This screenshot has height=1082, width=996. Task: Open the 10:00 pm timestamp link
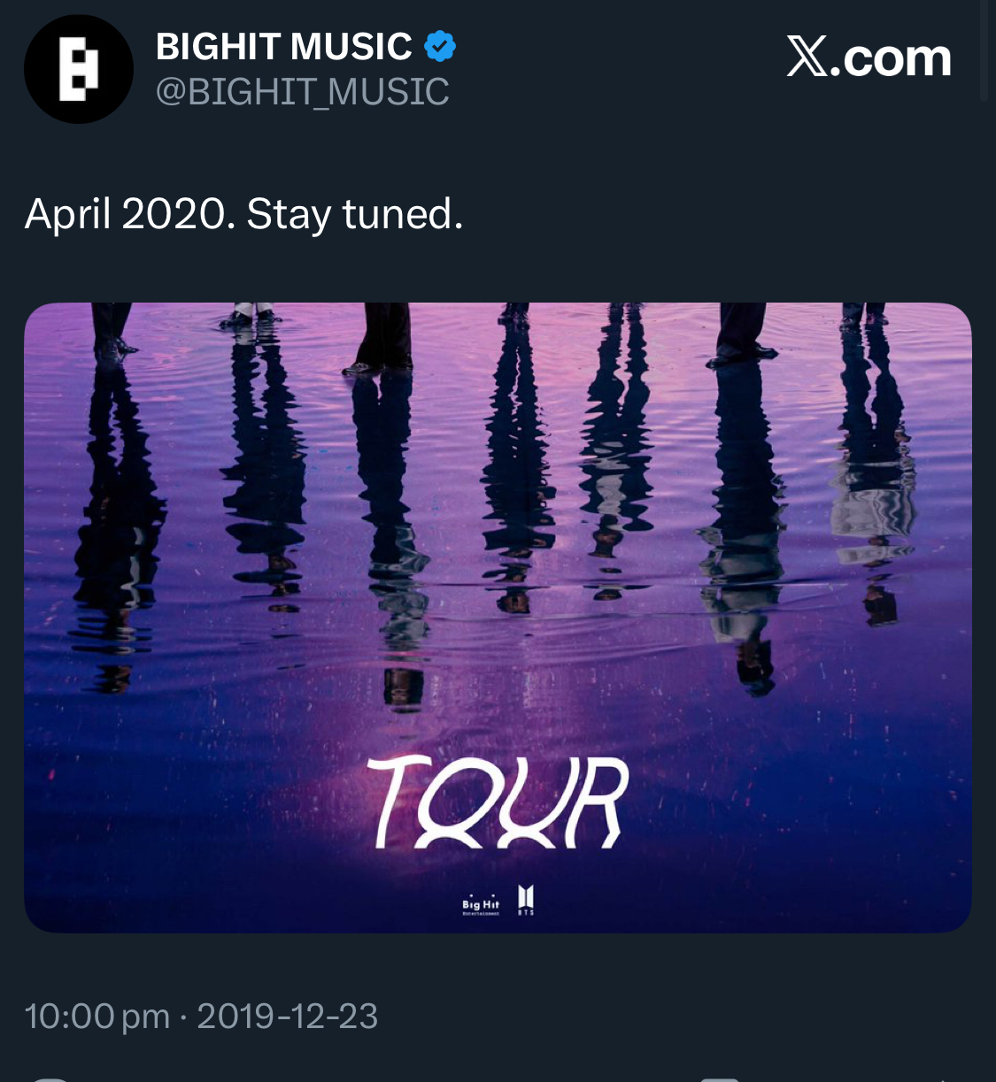(x=97, y=1017)
